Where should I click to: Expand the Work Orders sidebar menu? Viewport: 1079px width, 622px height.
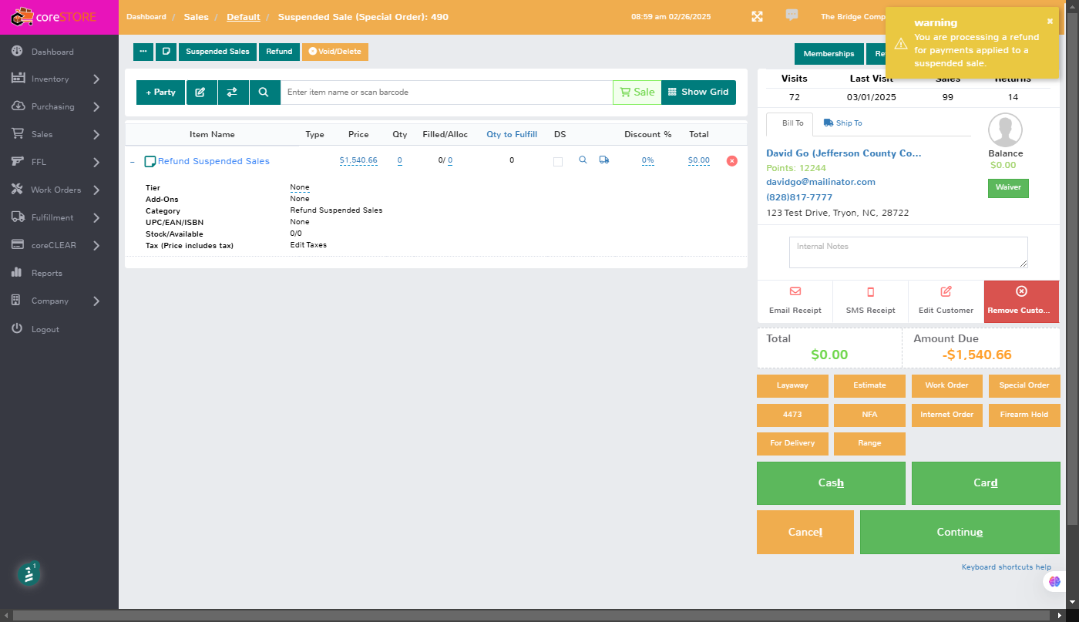click(59, 190)
